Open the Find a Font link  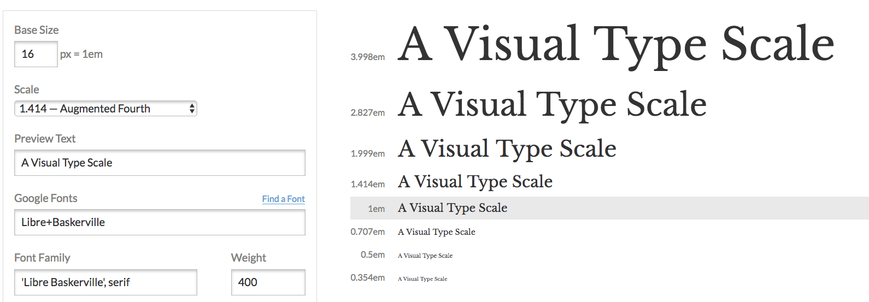click(284, 199)
